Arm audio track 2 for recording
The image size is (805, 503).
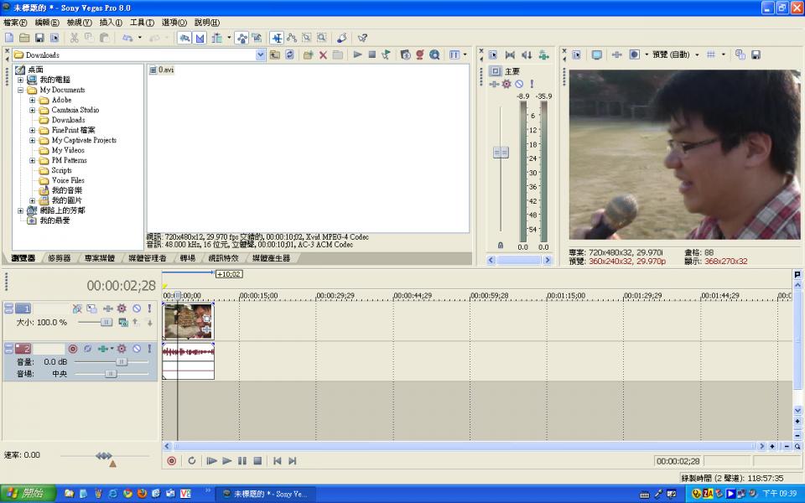coord(73,348)
